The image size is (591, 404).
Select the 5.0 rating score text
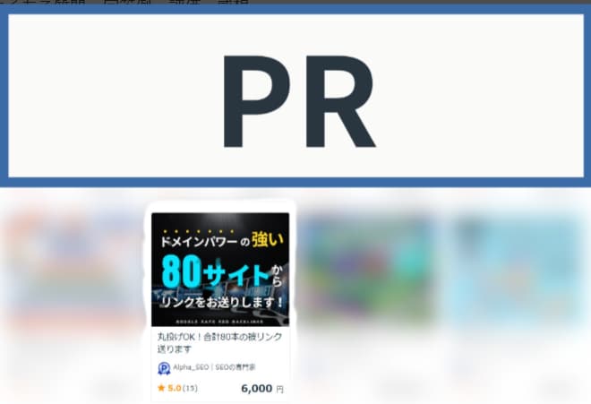click(174, 388)
